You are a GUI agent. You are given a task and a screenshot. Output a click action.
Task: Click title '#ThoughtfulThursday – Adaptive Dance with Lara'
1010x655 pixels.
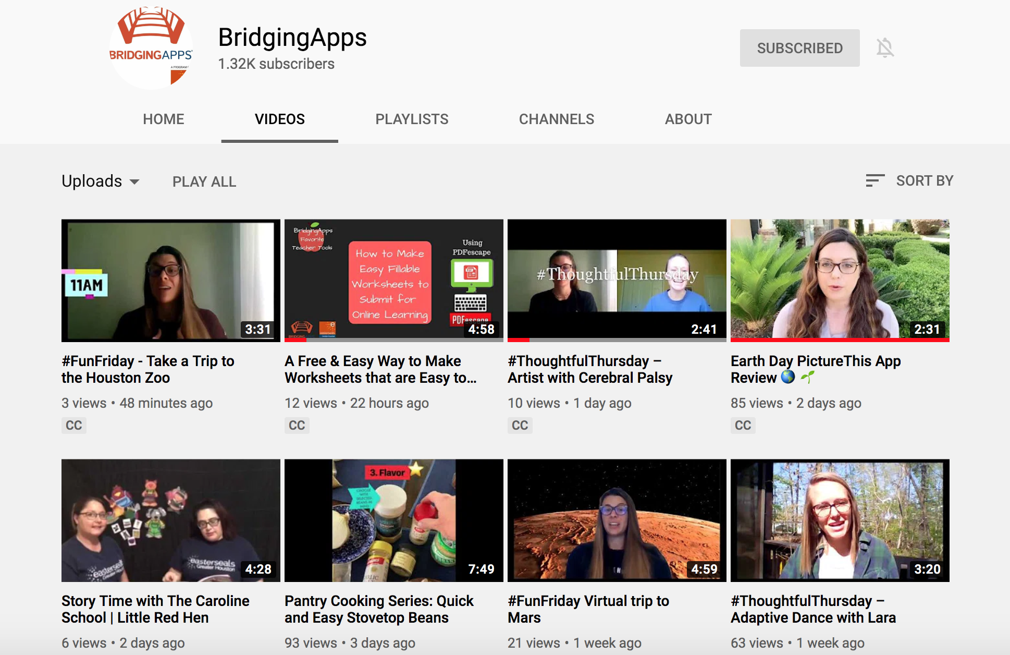tap(813, 609)
